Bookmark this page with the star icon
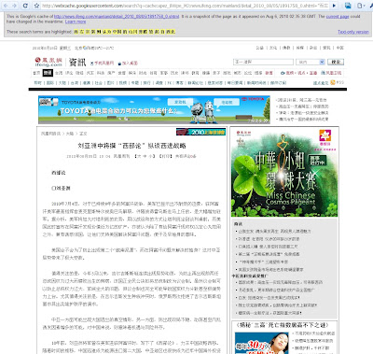Image resolution: width=373 pixels, height=354 pixels. [37, 6]
